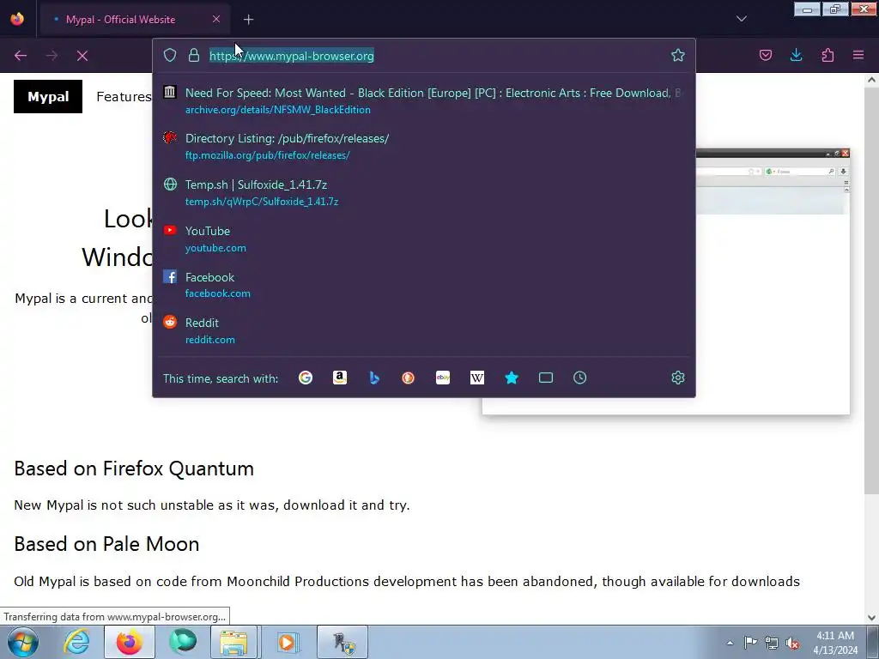Click the scrollbar up arrow
879x659 pixels.
click(x=871, y=80)
